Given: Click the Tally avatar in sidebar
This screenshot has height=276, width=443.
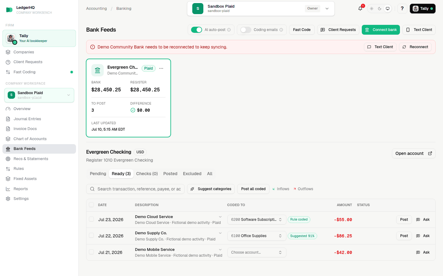Looking at the screenshot, I should pyautogui.click(x=11, y=38).
